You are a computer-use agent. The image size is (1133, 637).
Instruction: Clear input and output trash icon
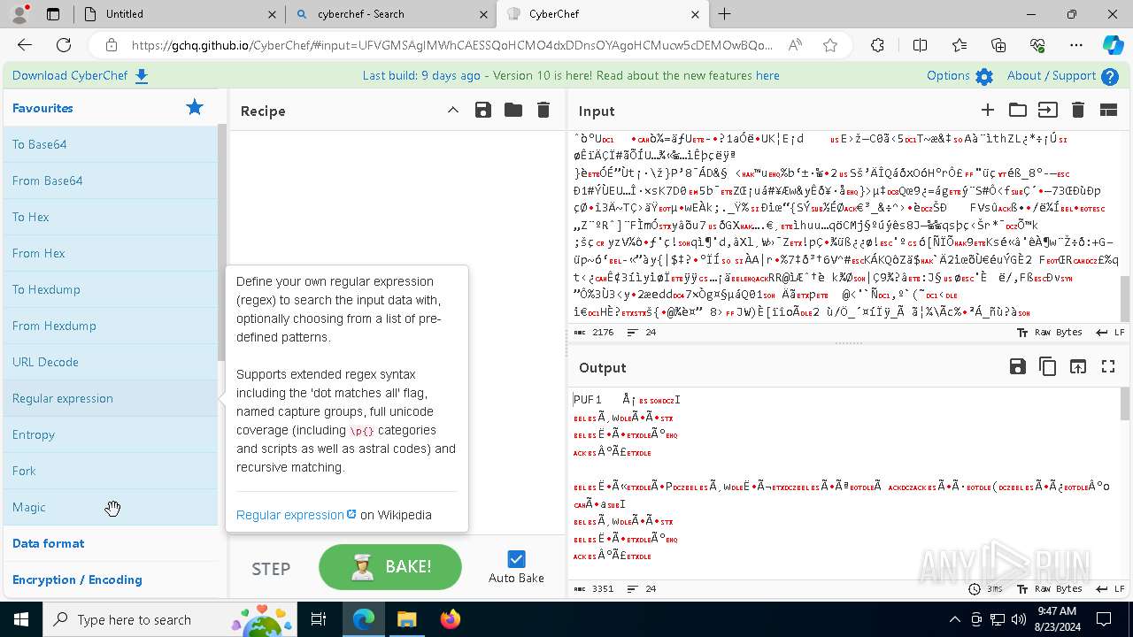click(1078, 111)
